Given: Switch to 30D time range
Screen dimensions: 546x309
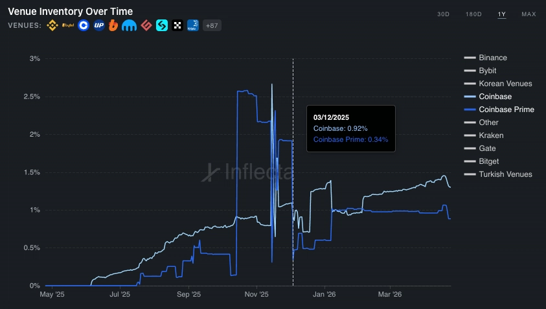Looking at the screenshot, I should coord(443,14).
